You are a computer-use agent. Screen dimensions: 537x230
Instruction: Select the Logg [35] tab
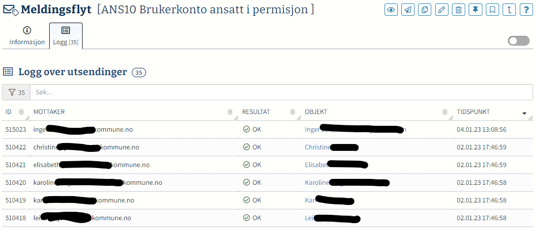(66, 36)
